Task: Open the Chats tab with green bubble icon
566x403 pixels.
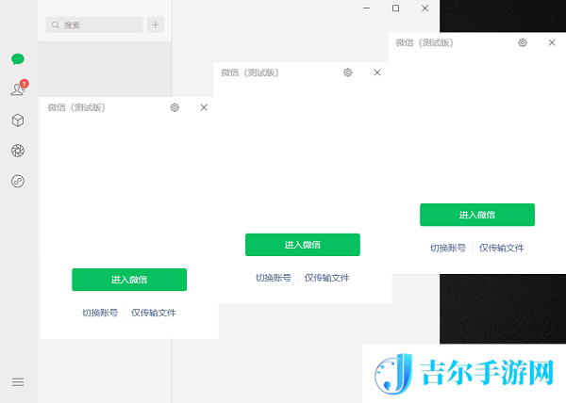Action: (18, 59)
